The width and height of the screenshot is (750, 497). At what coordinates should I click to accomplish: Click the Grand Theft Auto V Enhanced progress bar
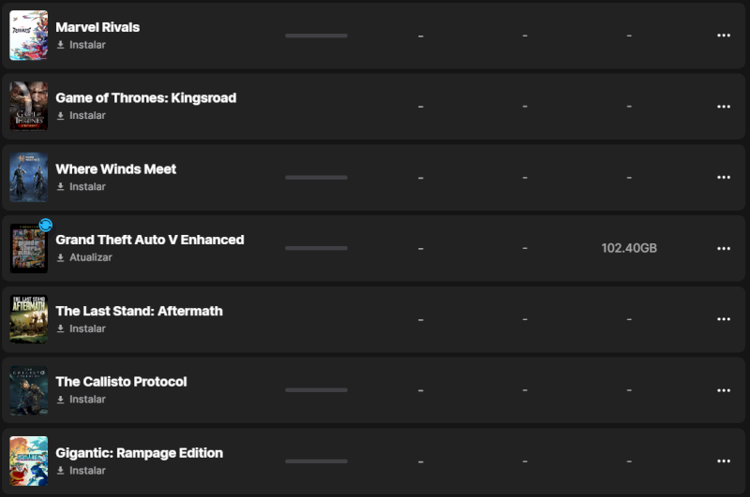click(x=316, y=249)
